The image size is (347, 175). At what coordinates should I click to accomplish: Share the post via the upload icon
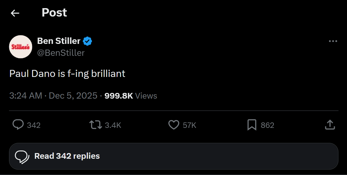point(330,125)
